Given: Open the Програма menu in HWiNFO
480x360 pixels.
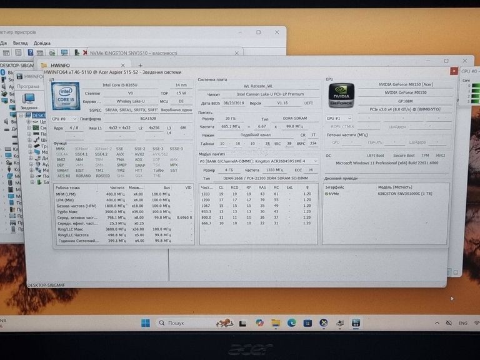Looking at the screenshot, I should tap(28, 86).
